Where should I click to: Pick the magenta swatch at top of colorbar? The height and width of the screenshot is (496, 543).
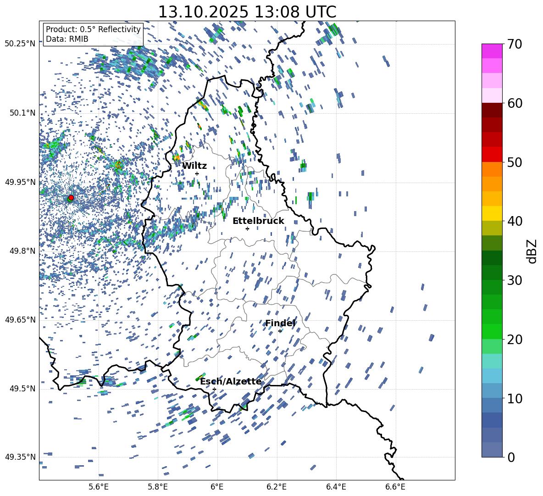(x=492, y=51)
